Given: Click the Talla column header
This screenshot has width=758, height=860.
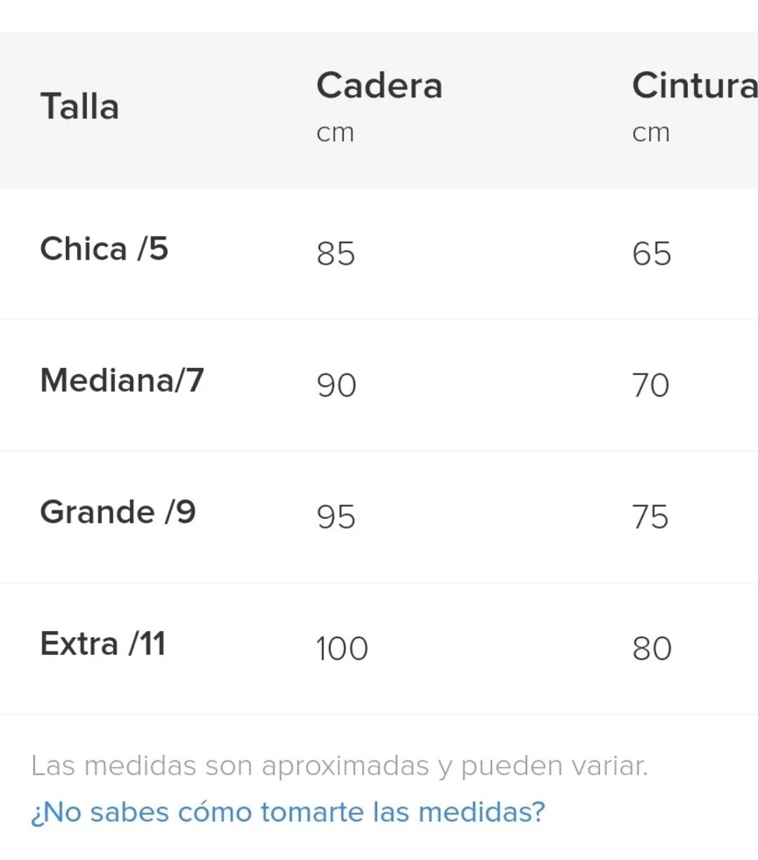Looking at the screenshot, I should (x=80, y=107).
